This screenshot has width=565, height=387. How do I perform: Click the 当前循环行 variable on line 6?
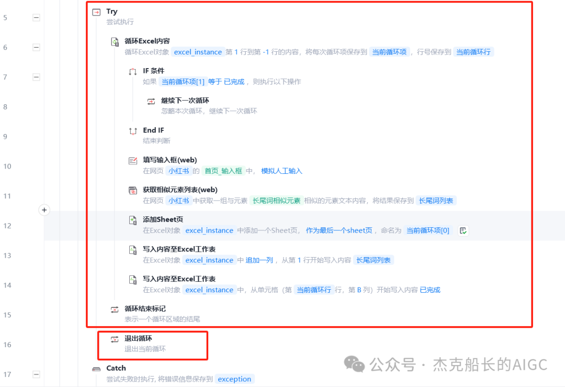point(473,52)
